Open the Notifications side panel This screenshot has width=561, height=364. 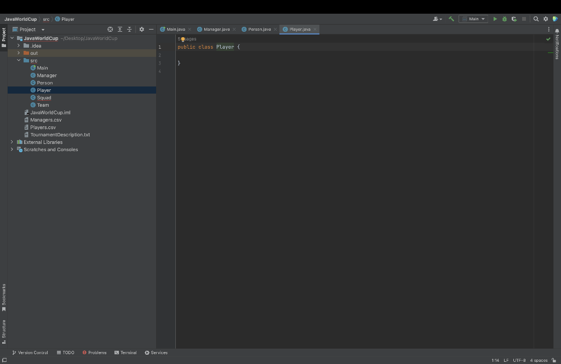point(557,44)
